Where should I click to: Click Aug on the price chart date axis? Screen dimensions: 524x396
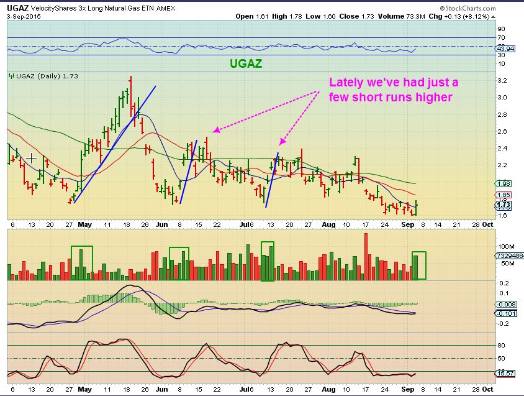coord(328,224)
